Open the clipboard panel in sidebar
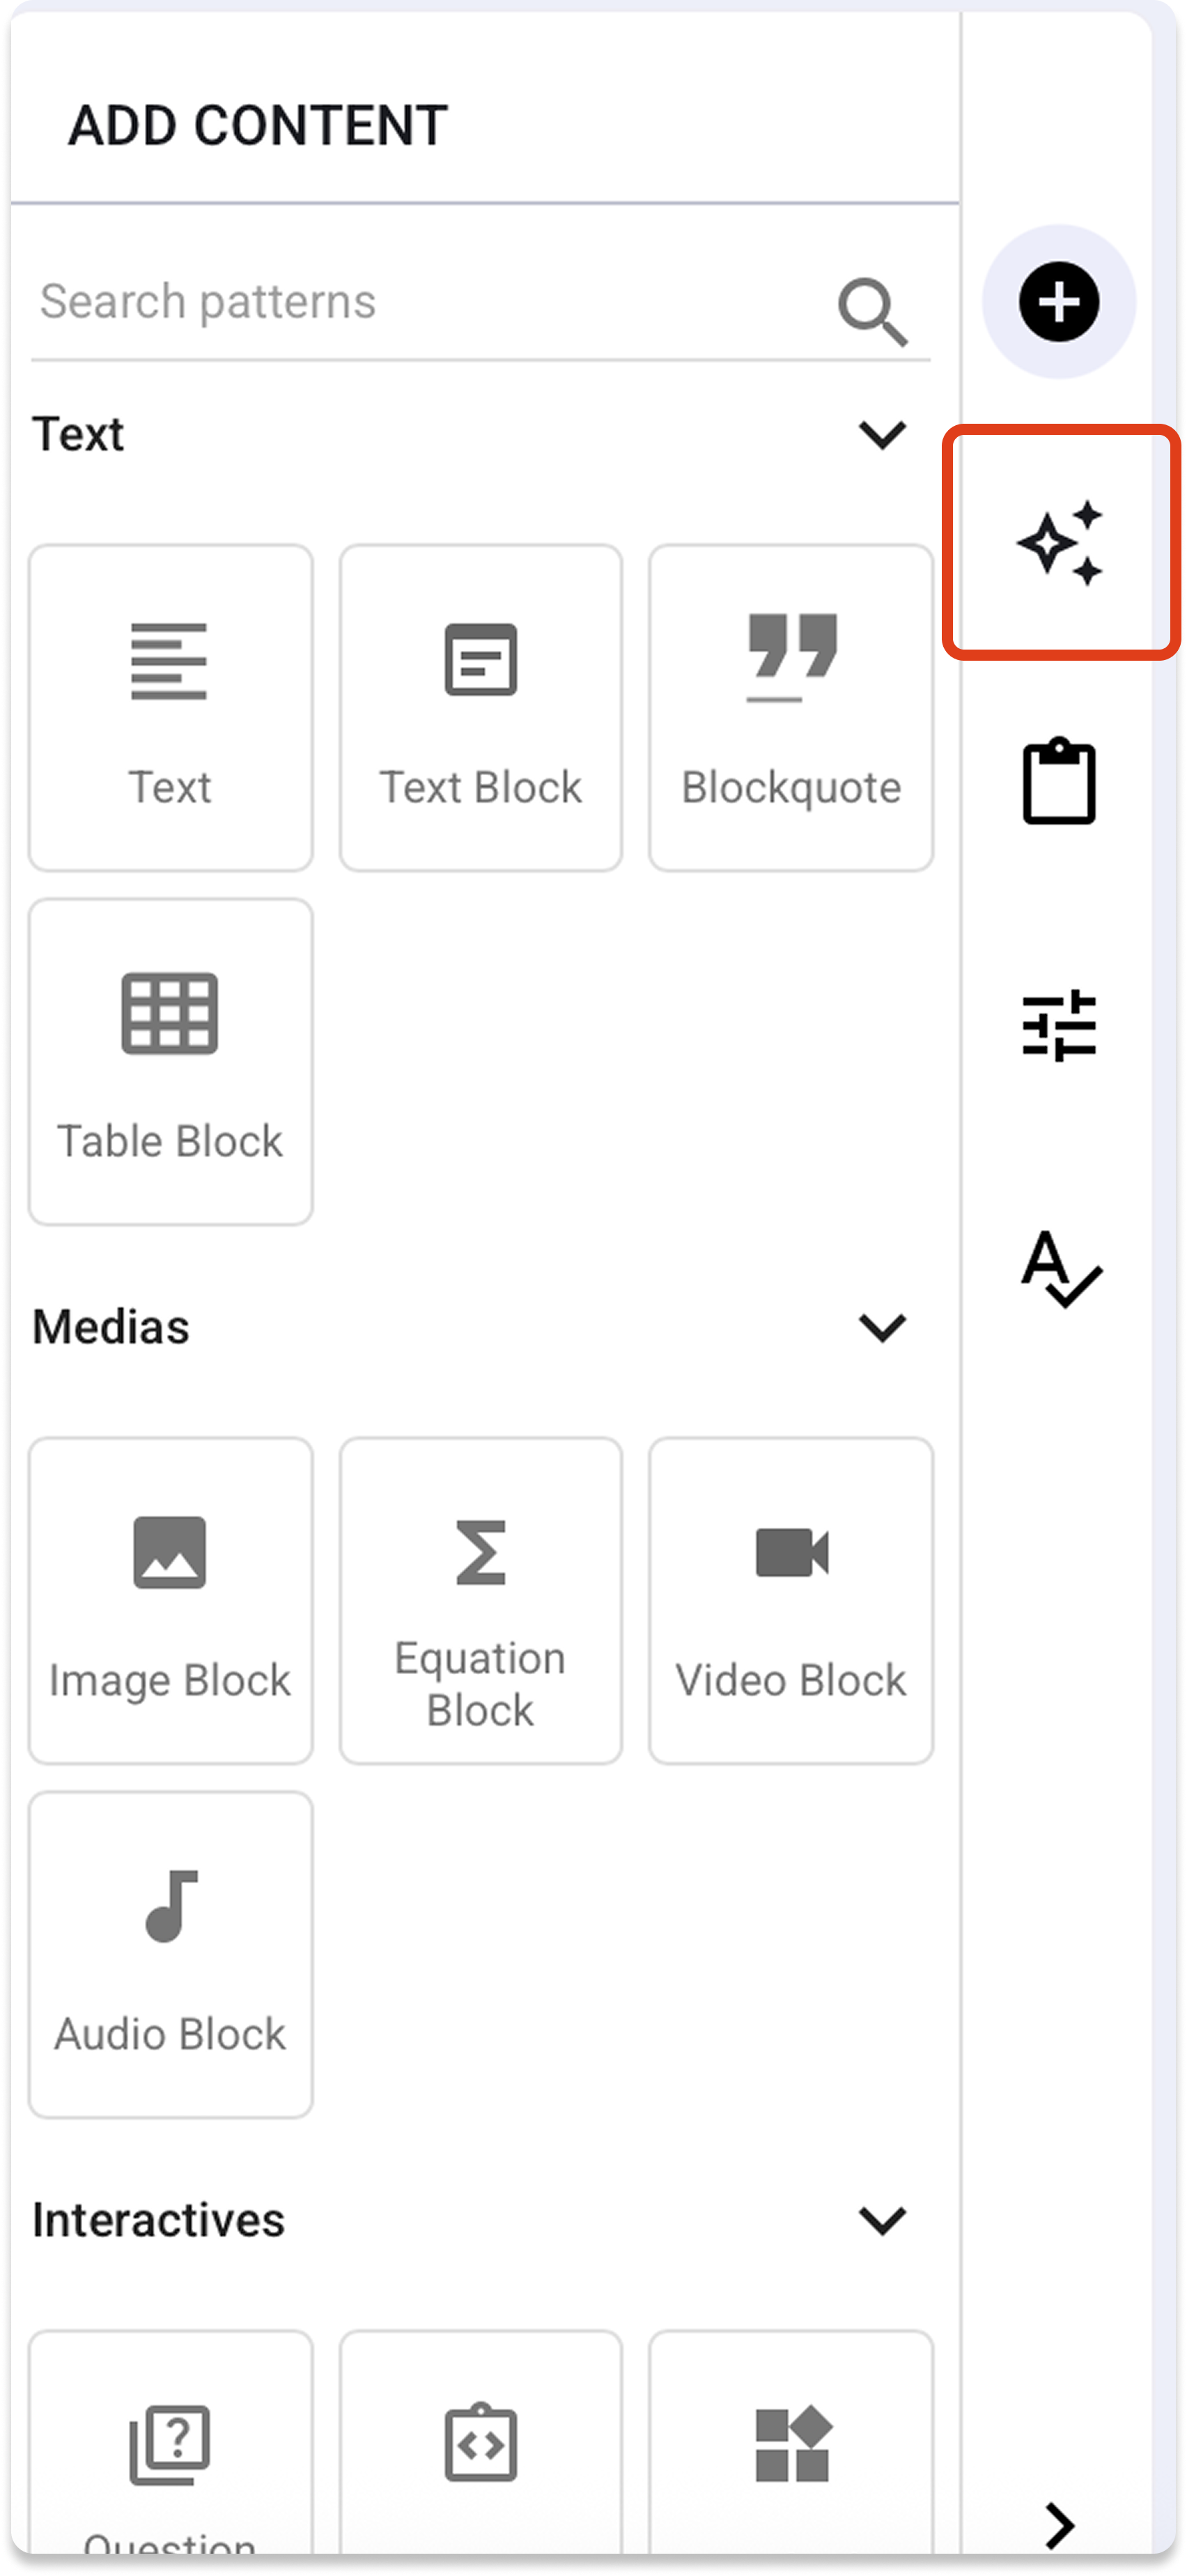1187x2576 pixels. (x=1059, y=781)
